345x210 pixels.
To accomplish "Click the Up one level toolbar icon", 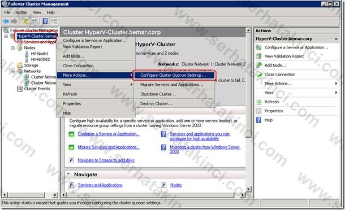I will [x=25, y=21].
